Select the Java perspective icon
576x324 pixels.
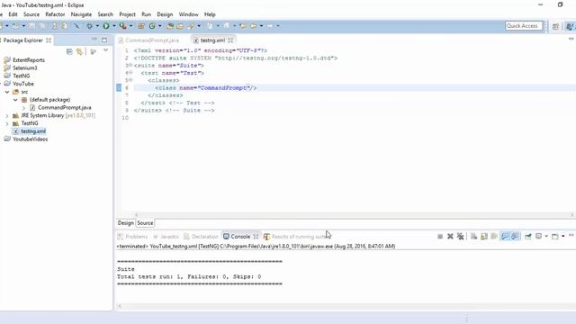click(570, 26)
